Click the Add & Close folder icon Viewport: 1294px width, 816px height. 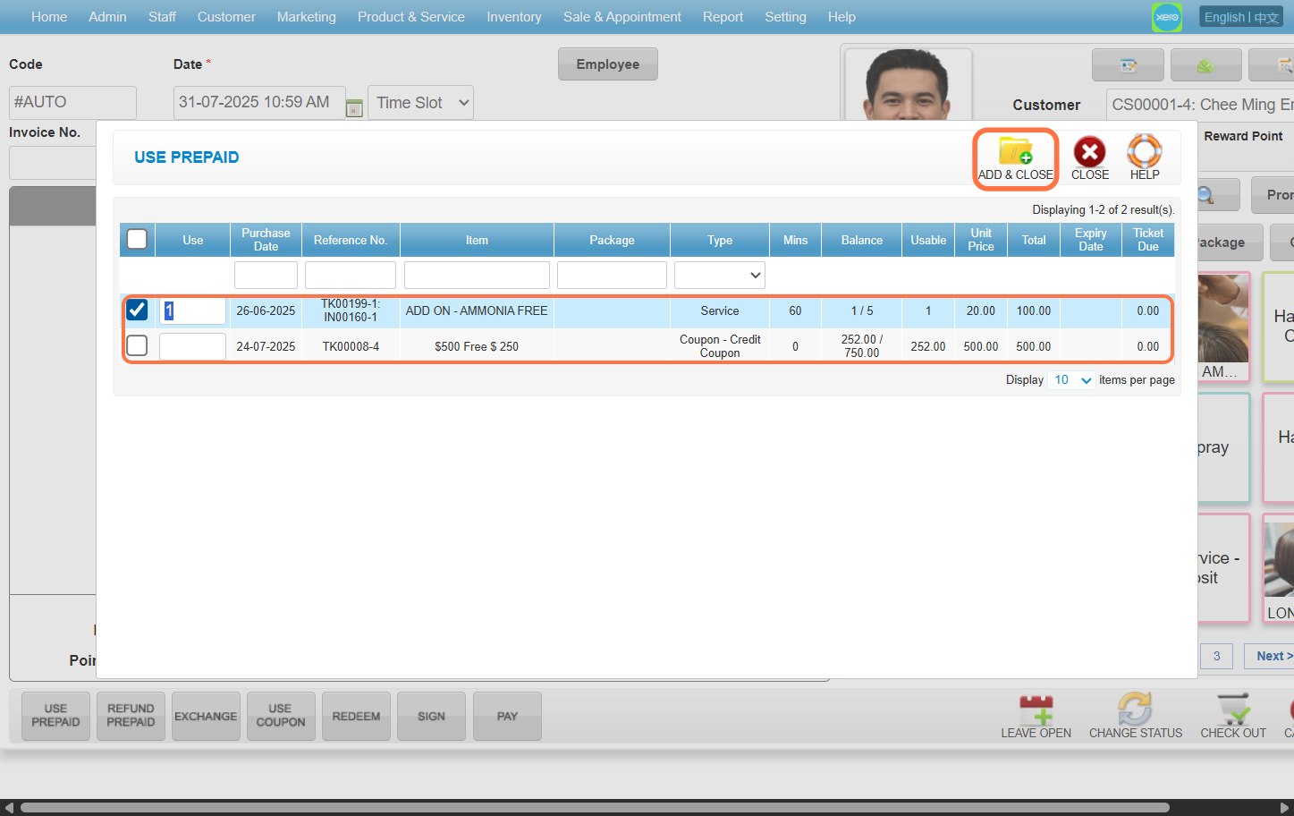click(x=1015, y=152)
